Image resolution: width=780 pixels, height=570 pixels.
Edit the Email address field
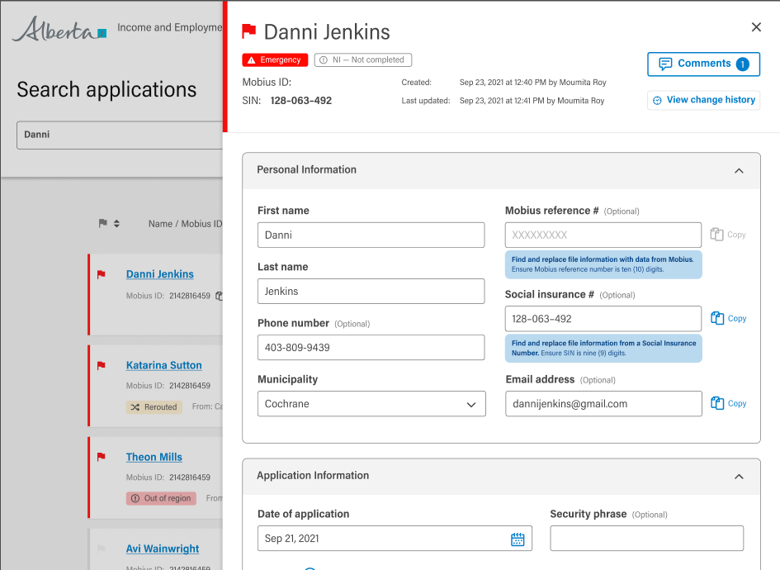pos(603,404)
